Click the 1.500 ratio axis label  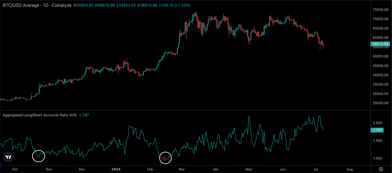[377, 141]
